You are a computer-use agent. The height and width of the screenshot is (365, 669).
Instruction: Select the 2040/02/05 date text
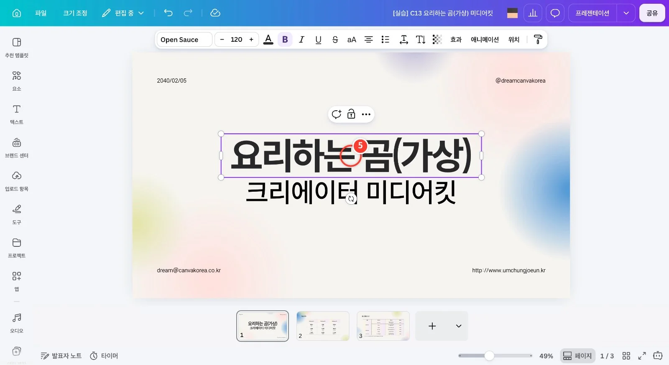171,81
